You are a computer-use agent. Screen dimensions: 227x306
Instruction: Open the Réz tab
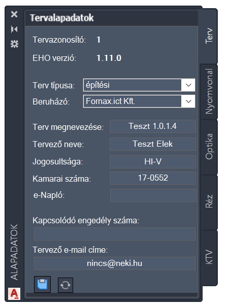point(209,201)
